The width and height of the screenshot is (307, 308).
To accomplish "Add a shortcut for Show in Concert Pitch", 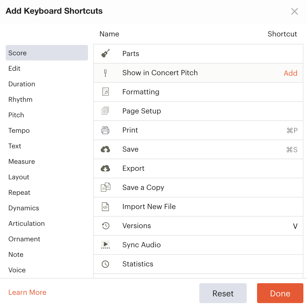I will [290, 73].
